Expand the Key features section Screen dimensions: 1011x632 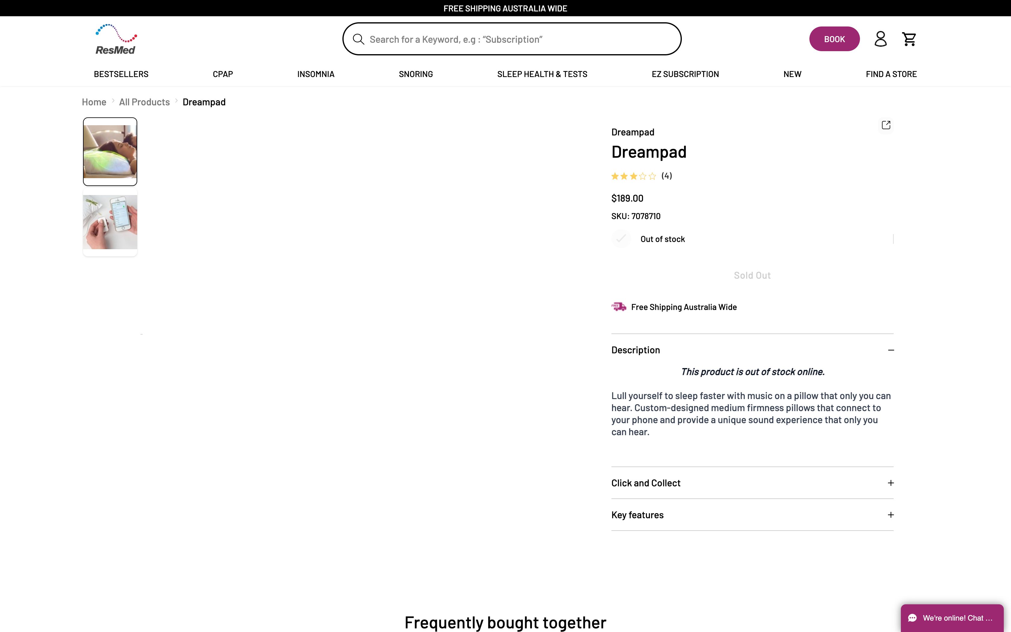point(891,515)
